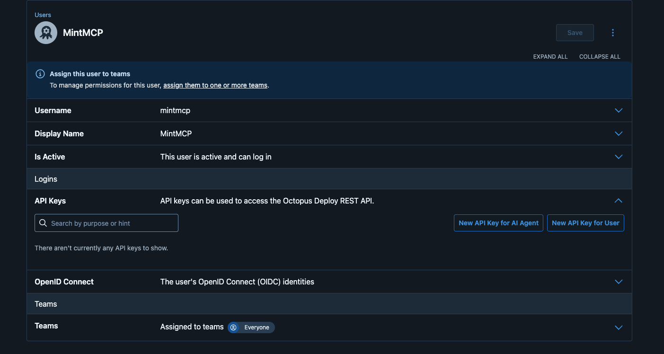
Task: Collapse the API Keys section chevron
Action: (618, 201)
